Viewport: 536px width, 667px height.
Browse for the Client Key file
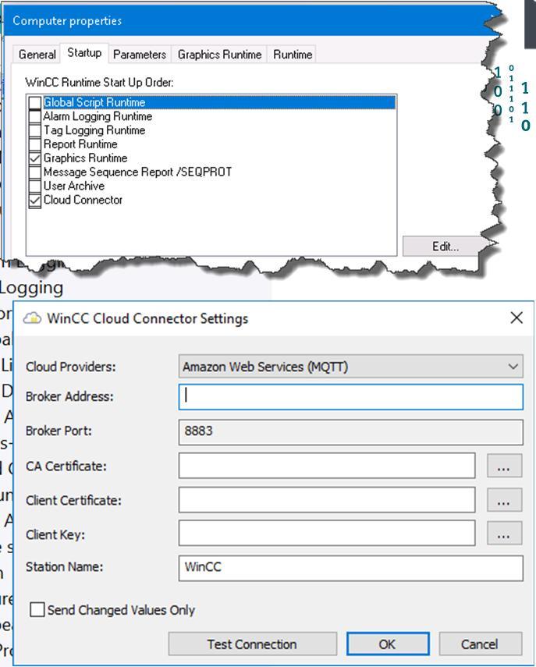point(504,533)
